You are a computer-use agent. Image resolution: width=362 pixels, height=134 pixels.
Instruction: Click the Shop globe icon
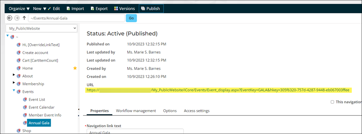click(x=18, y=131)
